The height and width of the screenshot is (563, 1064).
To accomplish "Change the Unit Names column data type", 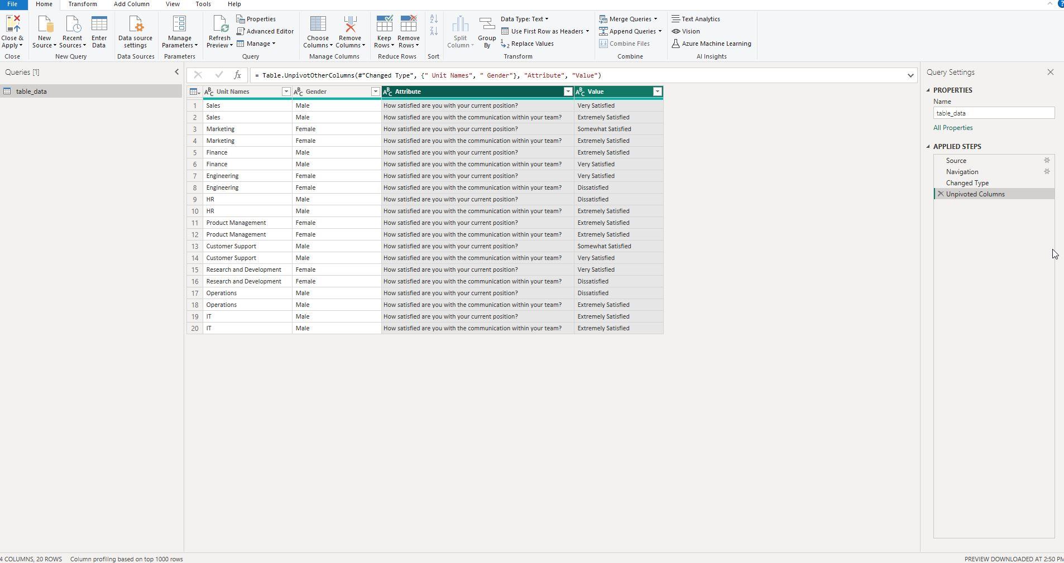I will 209,92.
